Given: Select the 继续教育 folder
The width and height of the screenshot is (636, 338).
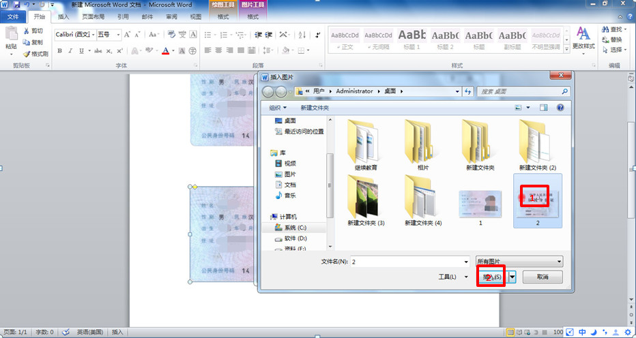Looking at the screenshot, I should pyautogui.click(x=366, y=145).
